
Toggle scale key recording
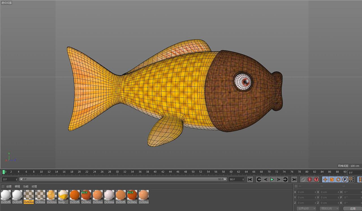coord(332,179)
